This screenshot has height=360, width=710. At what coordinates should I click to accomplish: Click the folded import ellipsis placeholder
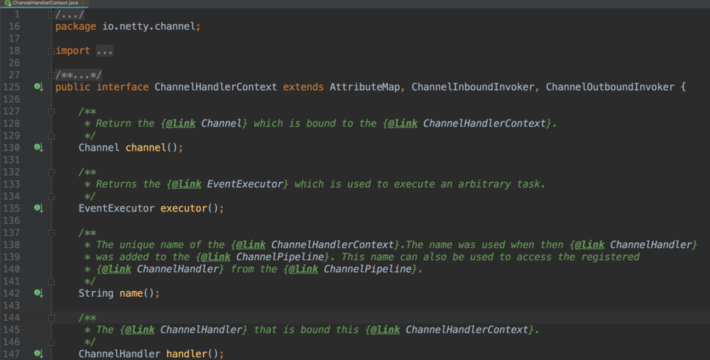pos(104,51)
